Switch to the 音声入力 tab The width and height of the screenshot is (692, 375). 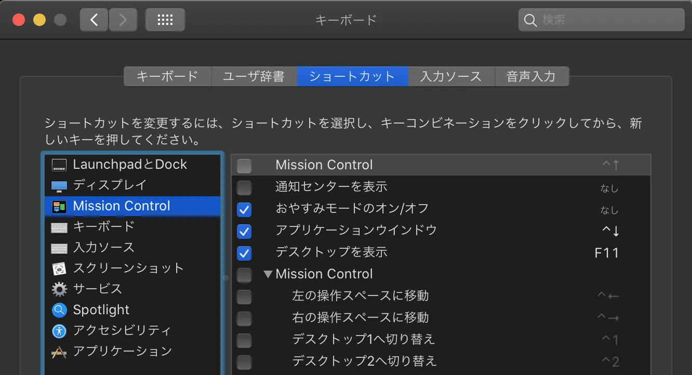pyautogui.click(x=531, y=76)
